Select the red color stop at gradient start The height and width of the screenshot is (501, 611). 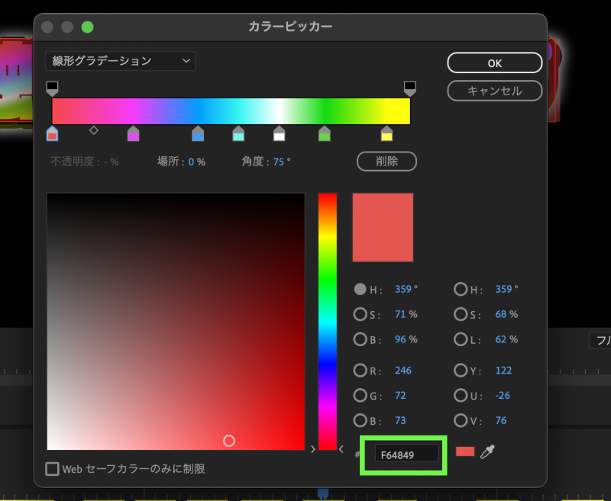pyautogui.click(x=52, y=135)
